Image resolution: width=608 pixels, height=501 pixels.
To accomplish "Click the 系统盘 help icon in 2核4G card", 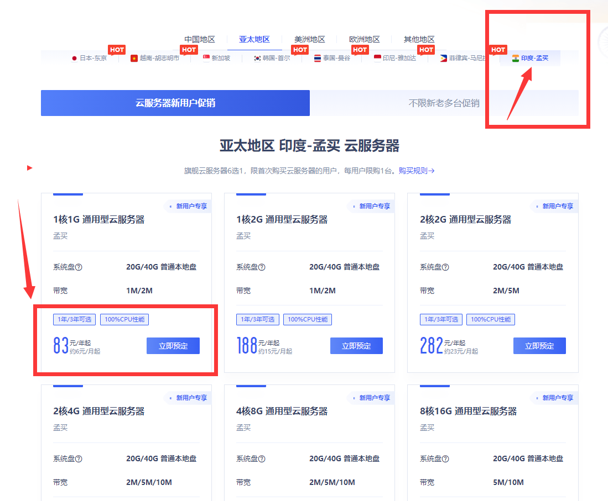I will point(79,459).
